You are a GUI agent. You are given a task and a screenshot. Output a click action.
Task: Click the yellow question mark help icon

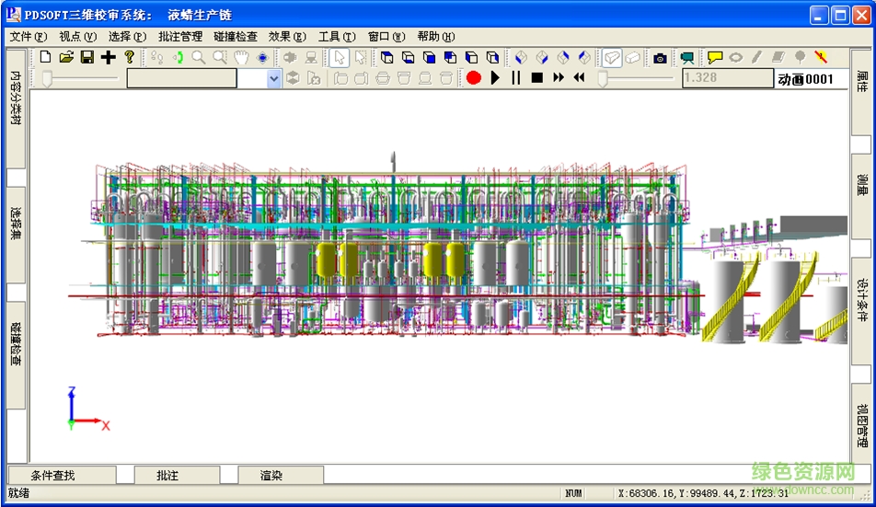pos(130,57)
